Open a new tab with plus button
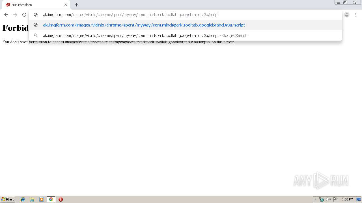The image size is (362, 203). (76, 5)
